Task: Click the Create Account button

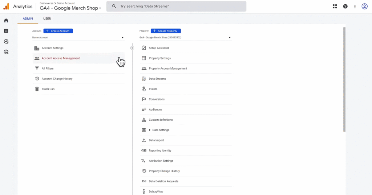Action: point(58,31)
